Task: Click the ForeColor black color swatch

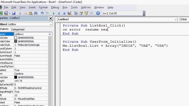Action: pos(16,77)
